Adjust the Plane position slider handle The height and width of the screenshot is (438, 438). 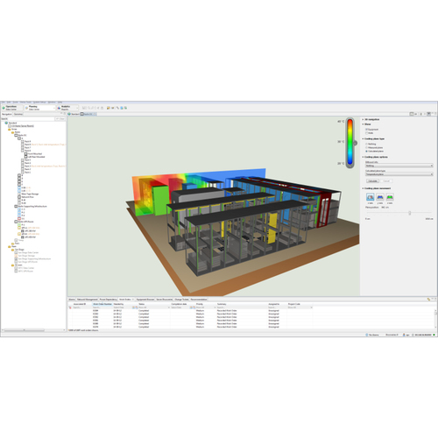(x=410, y=213)
